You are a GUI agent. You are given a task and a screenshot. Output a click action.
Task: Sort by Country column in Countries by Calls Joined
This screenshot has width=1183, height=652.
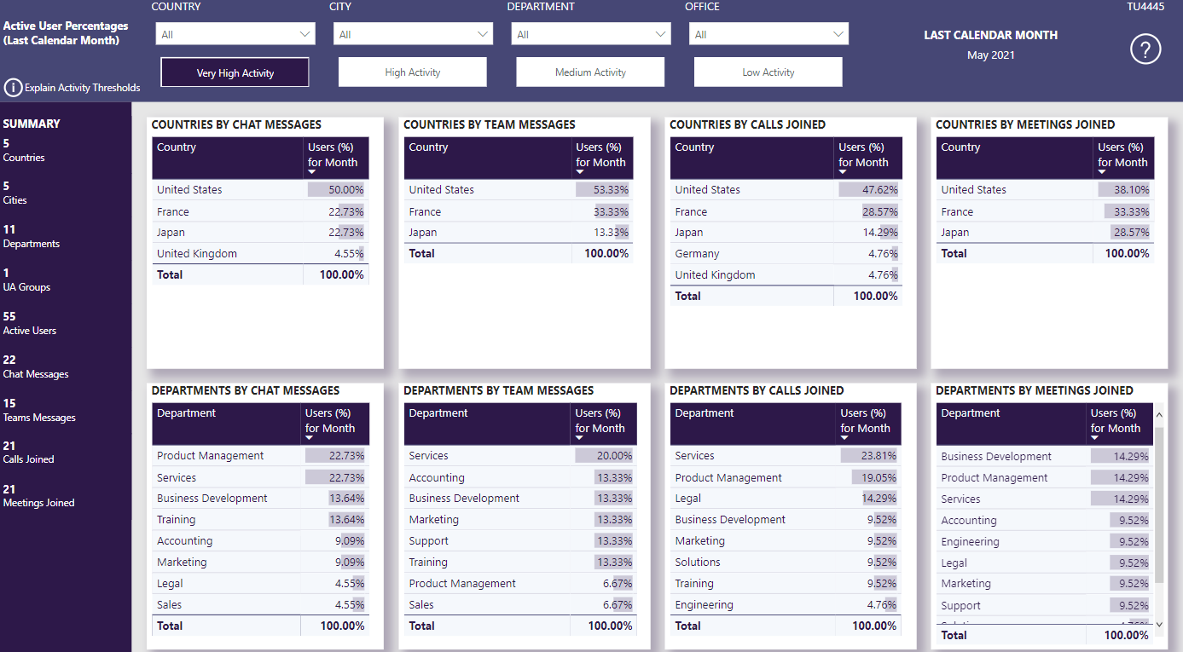pyautogui.click(x=694, y=147)
